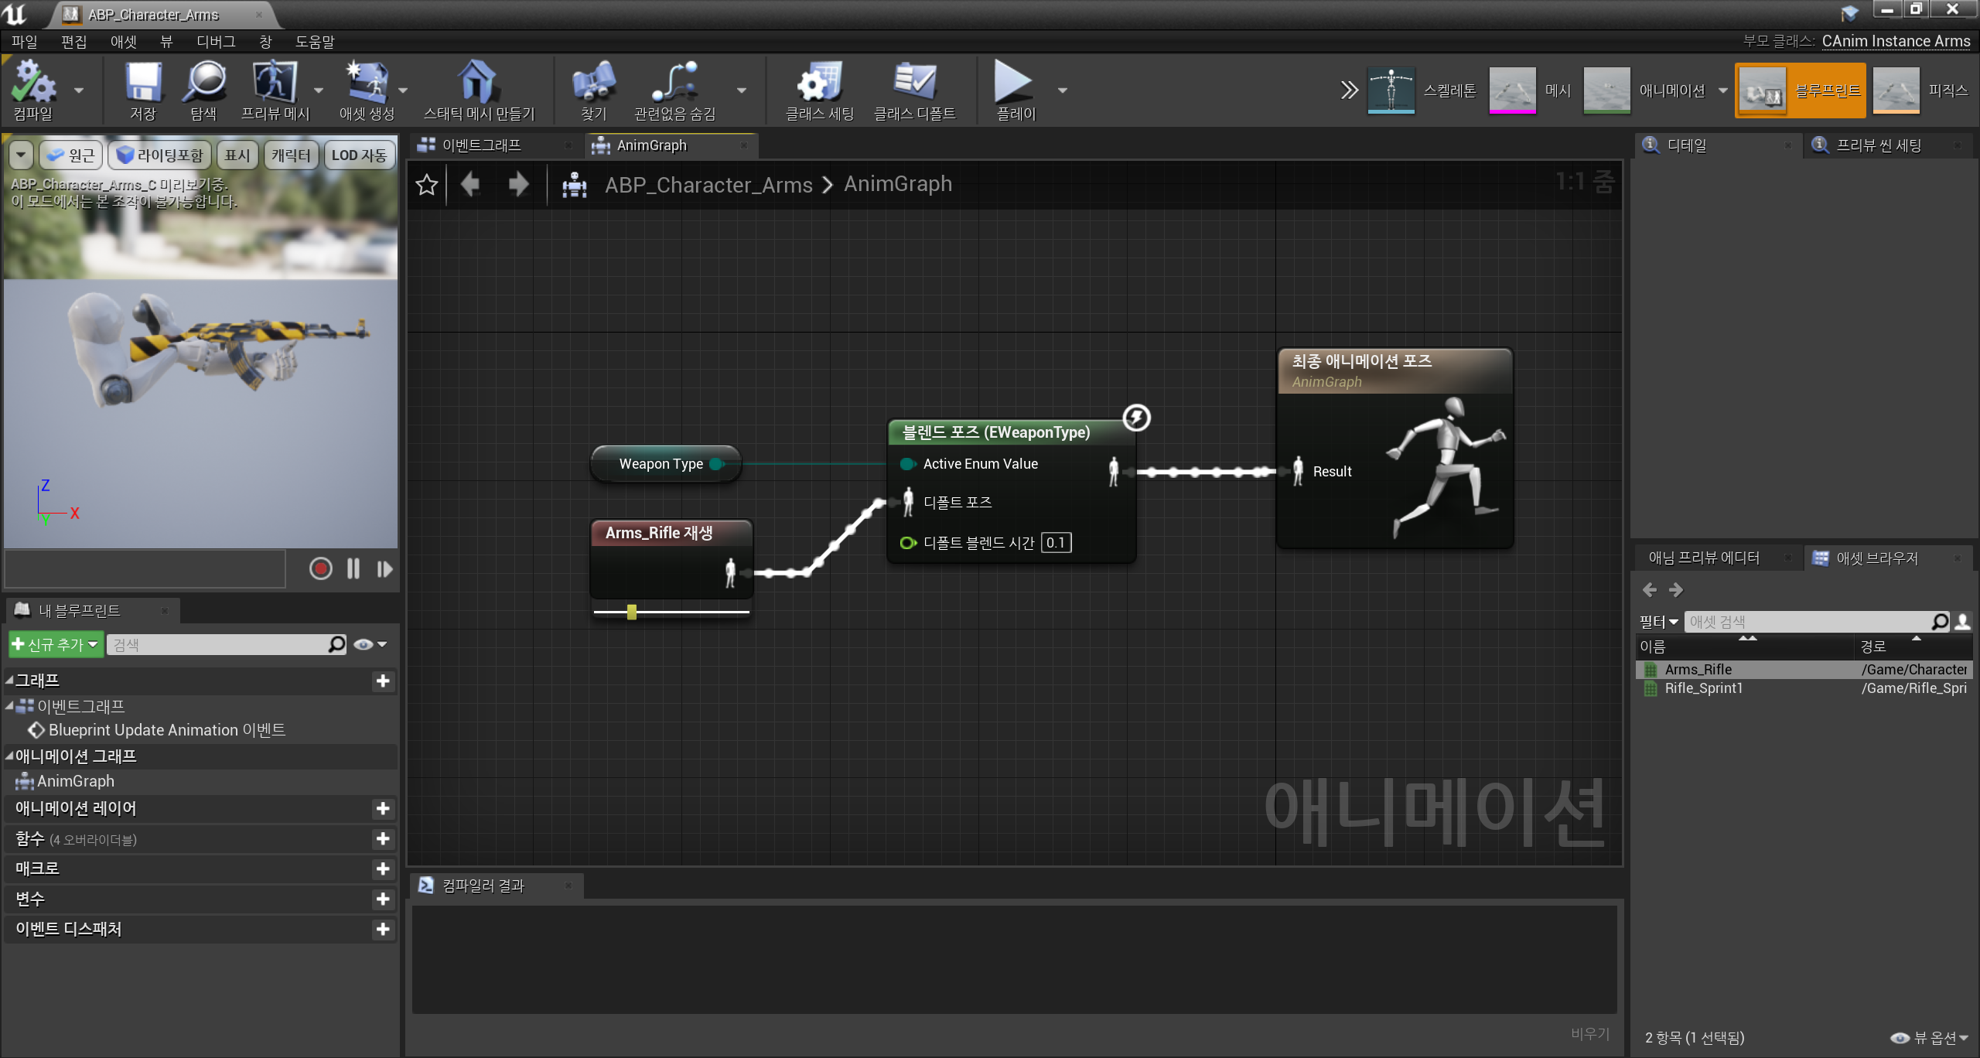Viewport: 1980px width, 1058px height.
Task: Add a new graph with plus button
Action: [x=382, y=681]
